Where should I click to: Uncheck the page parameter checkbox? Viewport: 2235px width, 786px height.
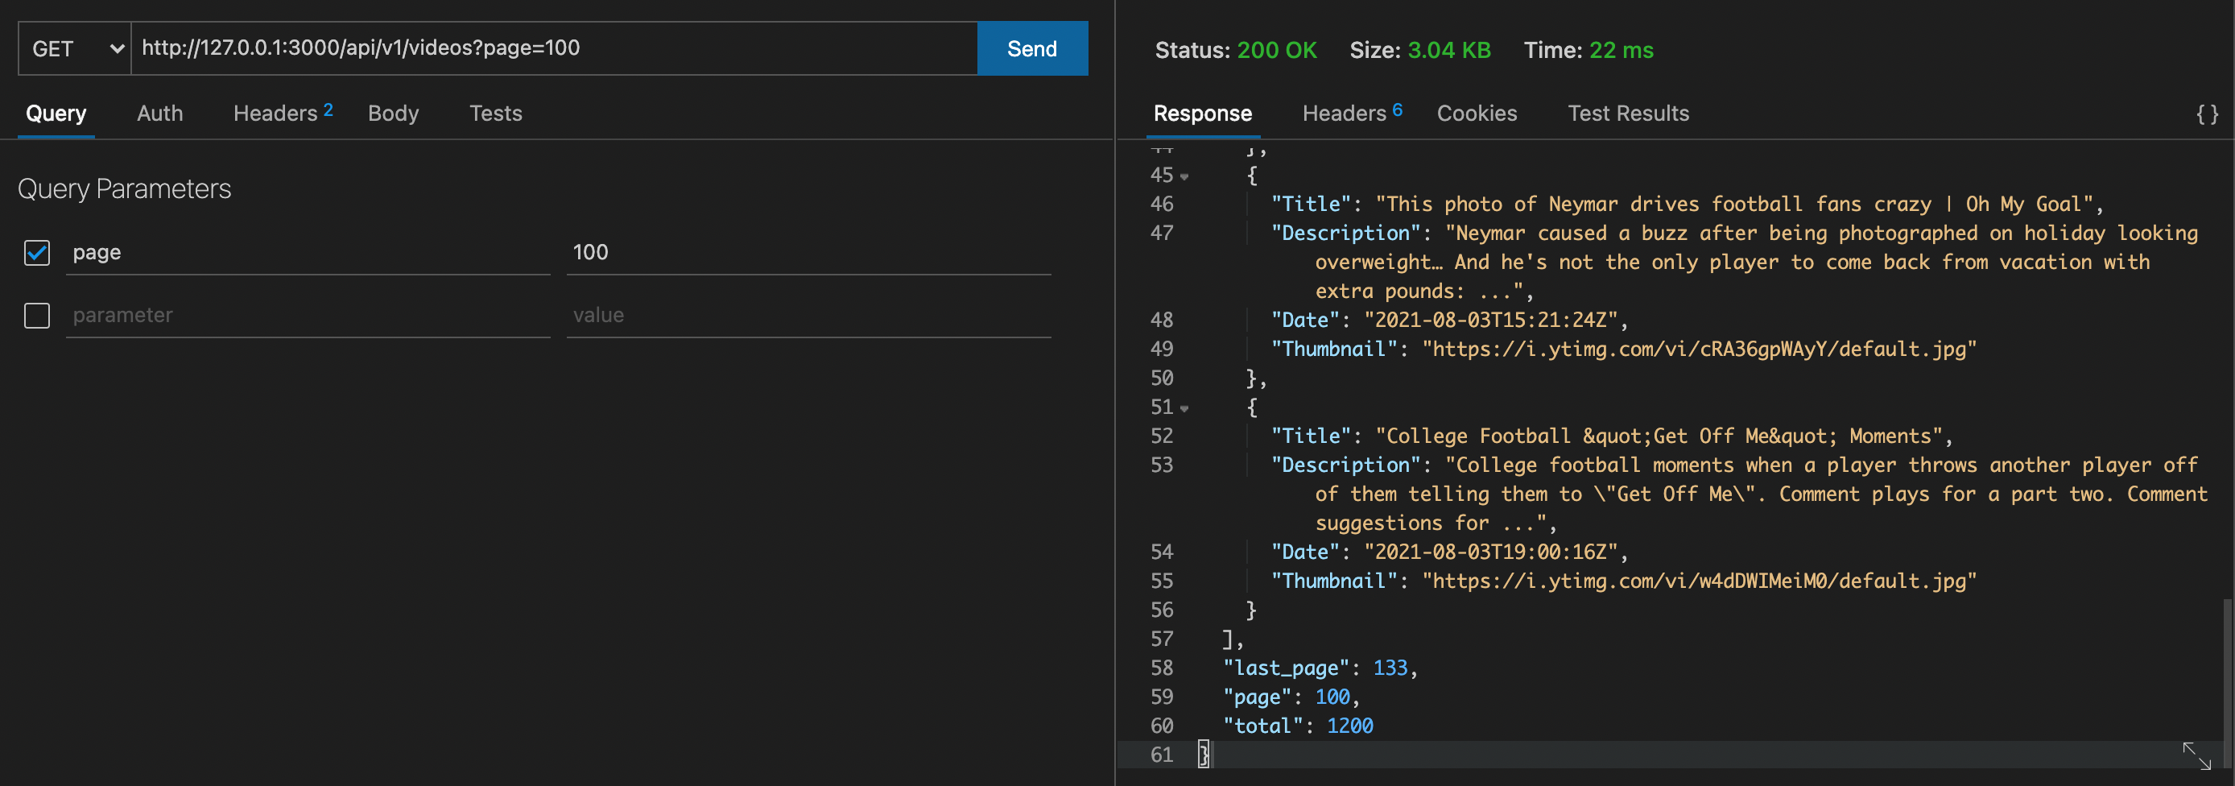pos(37,252)
